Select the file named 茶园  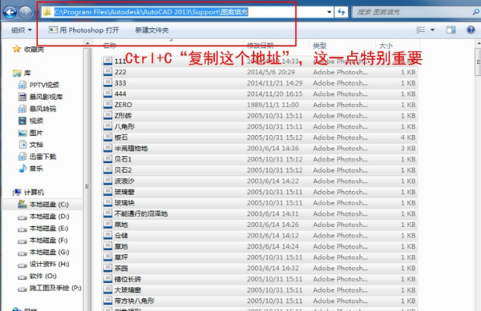259,268
